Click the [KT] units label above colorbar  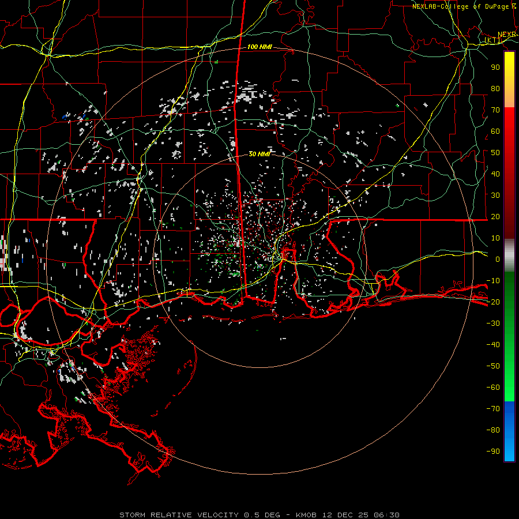(493, 40)
